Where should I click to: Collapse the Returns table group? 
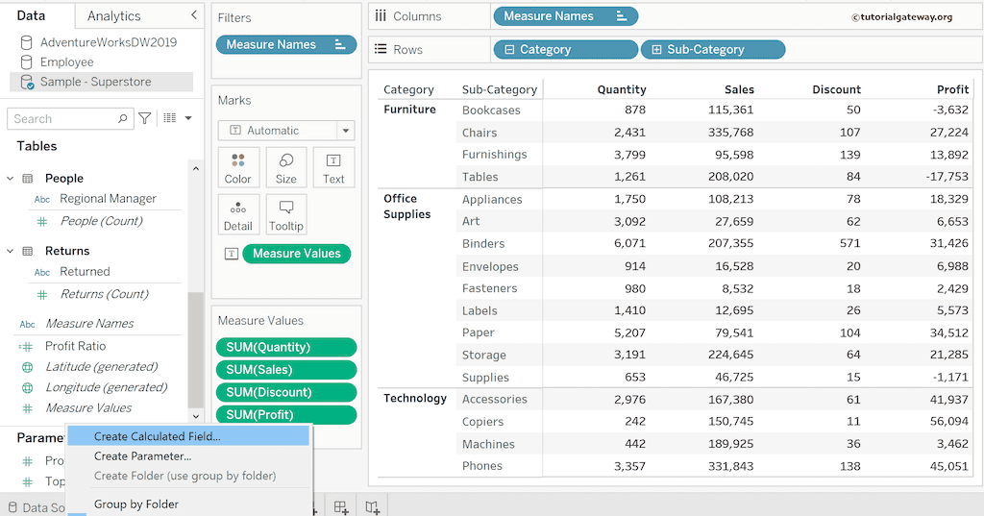[x=11, y=251]
